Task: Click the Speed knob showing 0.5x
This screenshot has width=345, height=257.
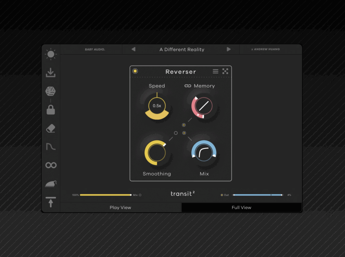Action: click(x=157, y=106)
